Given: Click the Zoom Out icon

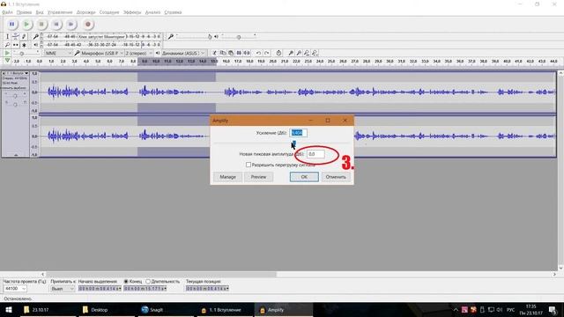Looking at the screenshot, I should coord(299,53).
